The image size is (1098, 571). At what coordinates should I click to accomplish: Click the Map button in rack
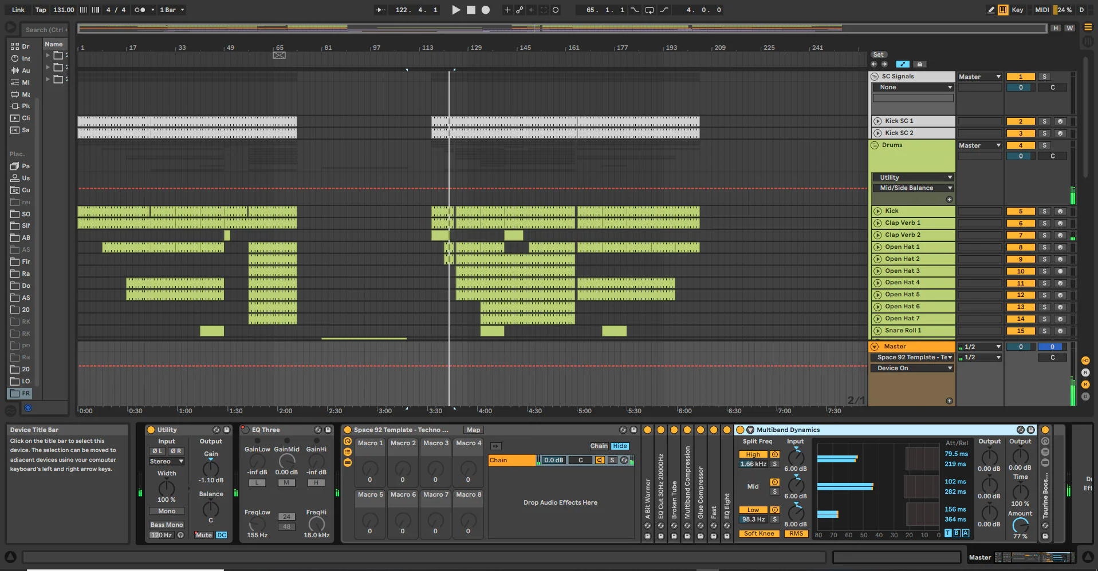[x=473, y=430]
